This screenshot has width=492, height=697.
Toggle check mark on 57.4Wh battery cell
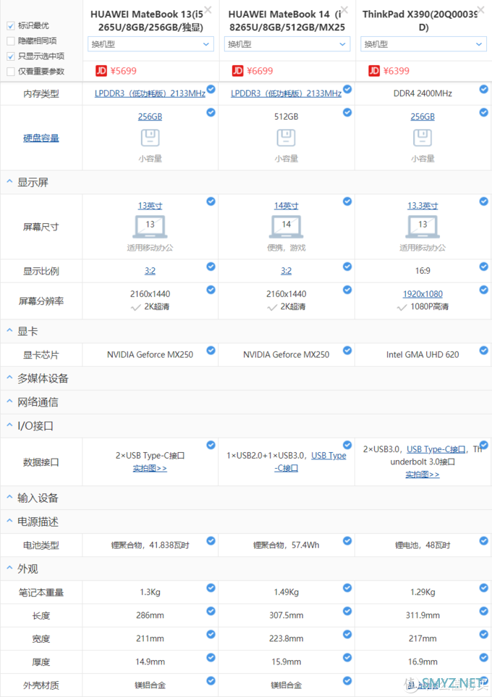pos(347,541)
